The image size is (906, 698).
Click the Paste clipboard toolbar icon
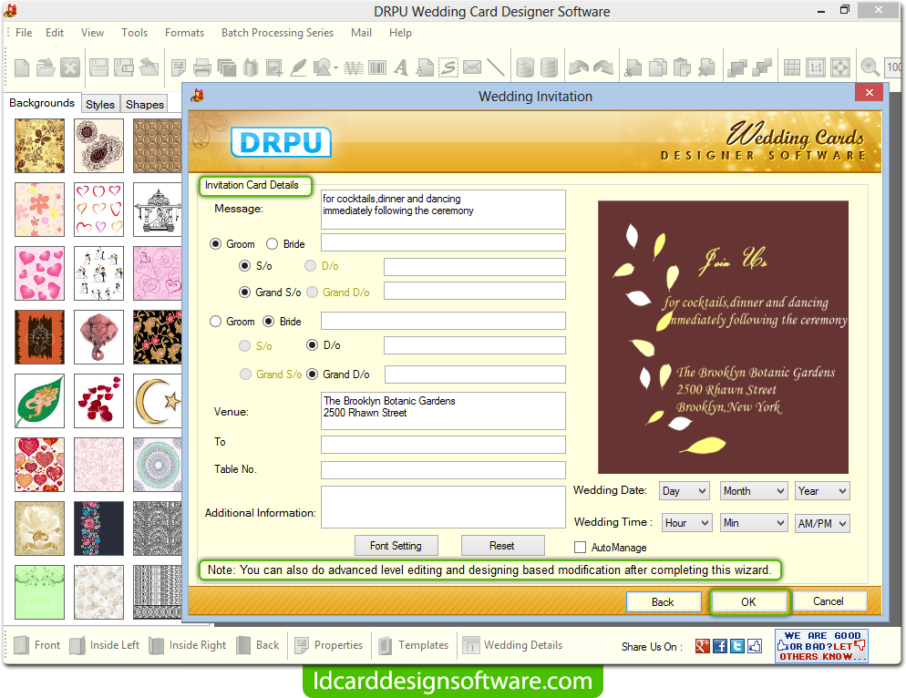[x=682, y=67]
